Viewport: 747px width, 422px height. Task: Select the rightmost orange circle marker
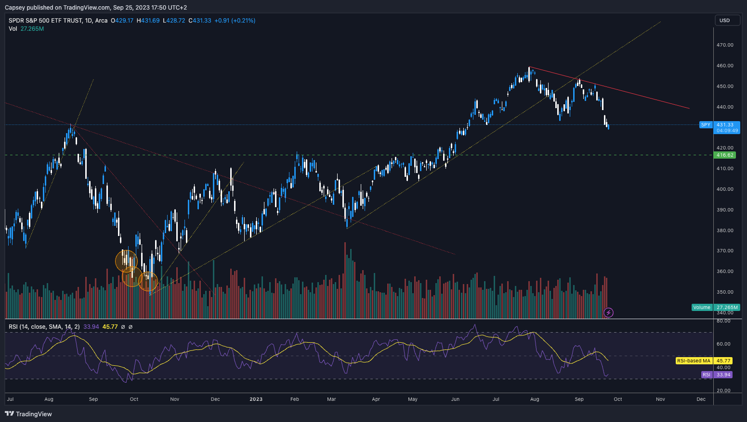[x=148, y=282]
